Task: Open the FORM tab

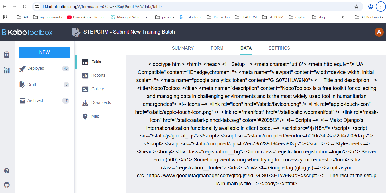Action: tap(217, 48)
